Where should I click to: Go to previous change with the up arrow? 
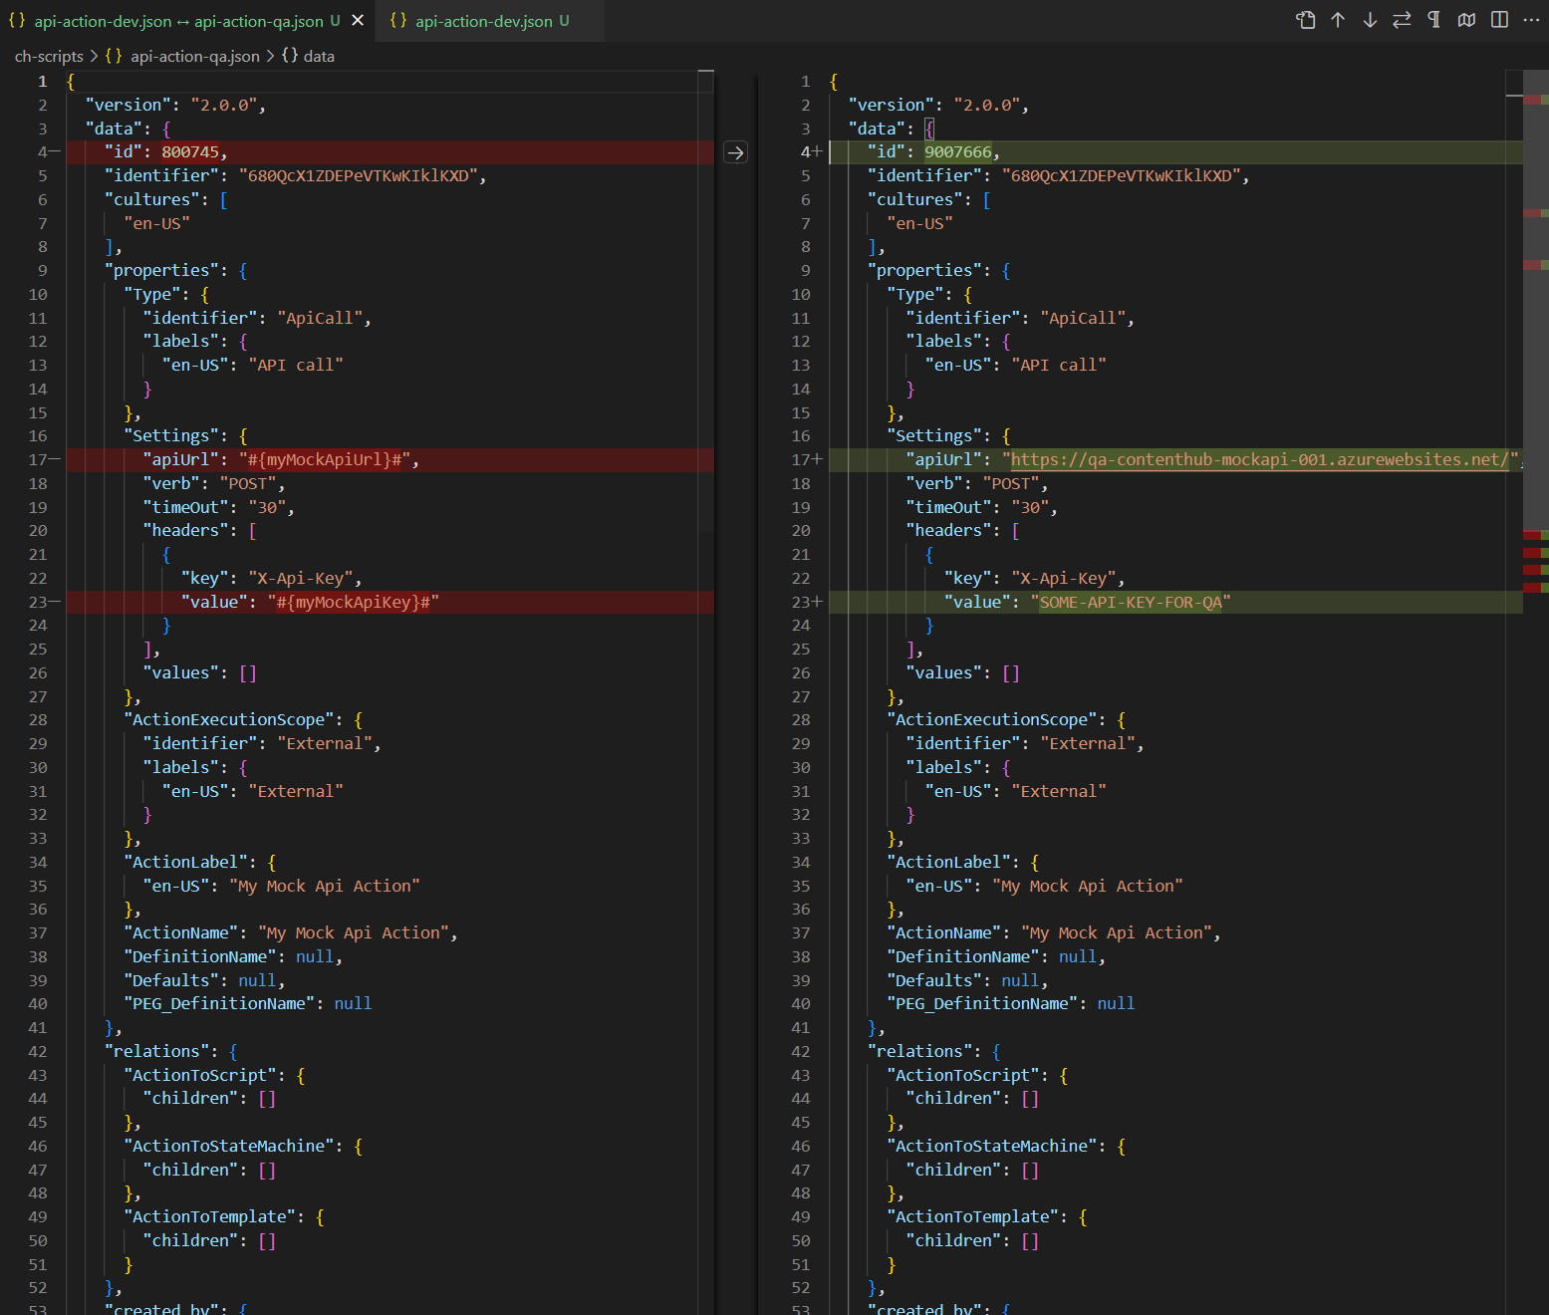click(1338, 20)
